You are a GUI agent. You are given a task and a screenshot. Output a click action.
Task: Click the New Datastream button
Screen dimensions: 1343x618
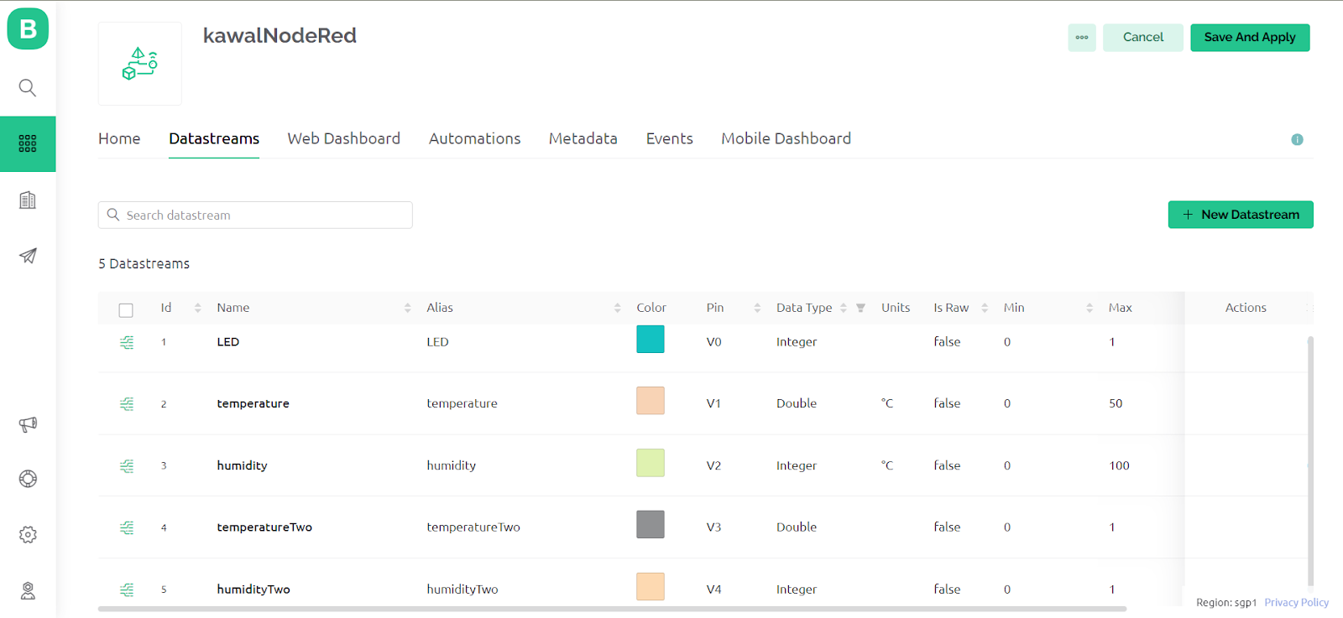pos(1241,215)
